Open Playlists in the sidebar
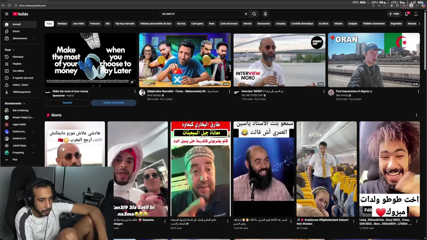 (20, 64)
